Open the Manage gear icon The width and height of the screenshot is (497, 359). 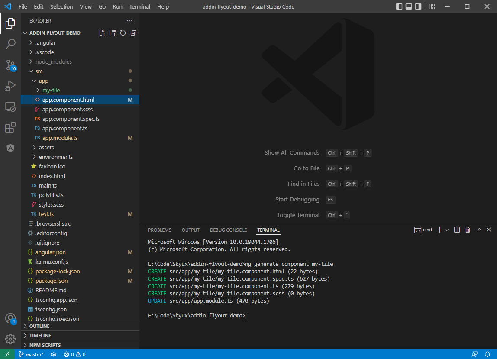[x=10, y=339]
